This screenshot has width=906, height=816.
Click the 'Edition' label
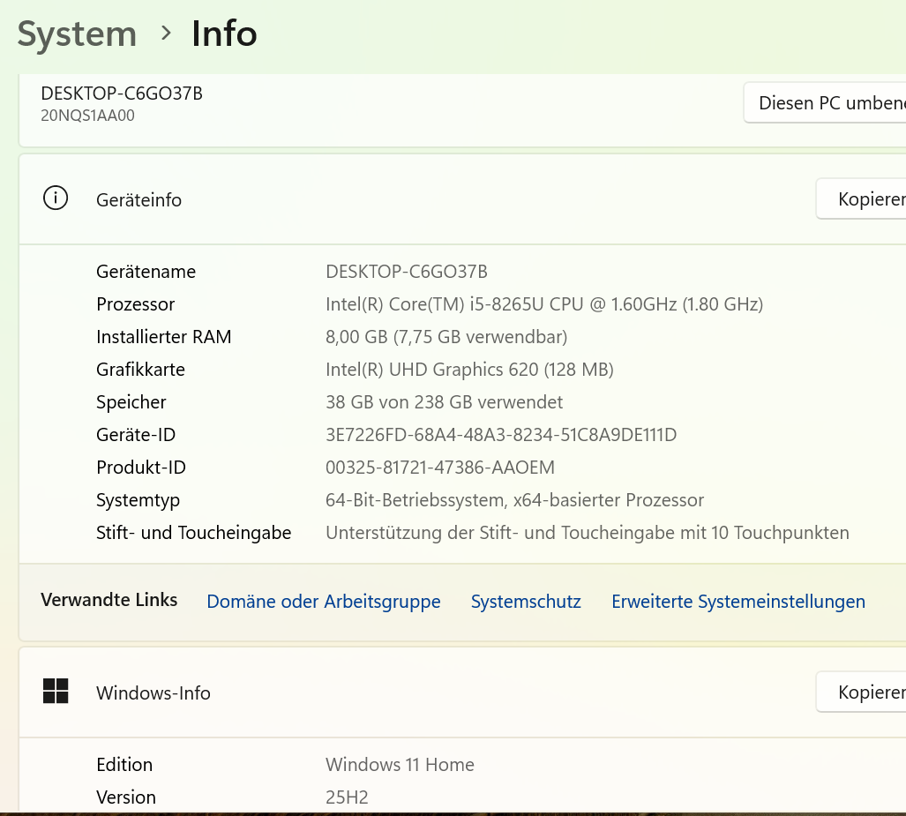[124, 765]
